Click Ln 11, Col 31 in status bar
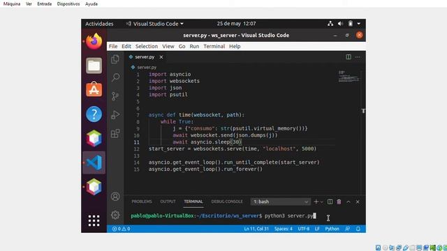The image size is (447, 251). point(256,229)
